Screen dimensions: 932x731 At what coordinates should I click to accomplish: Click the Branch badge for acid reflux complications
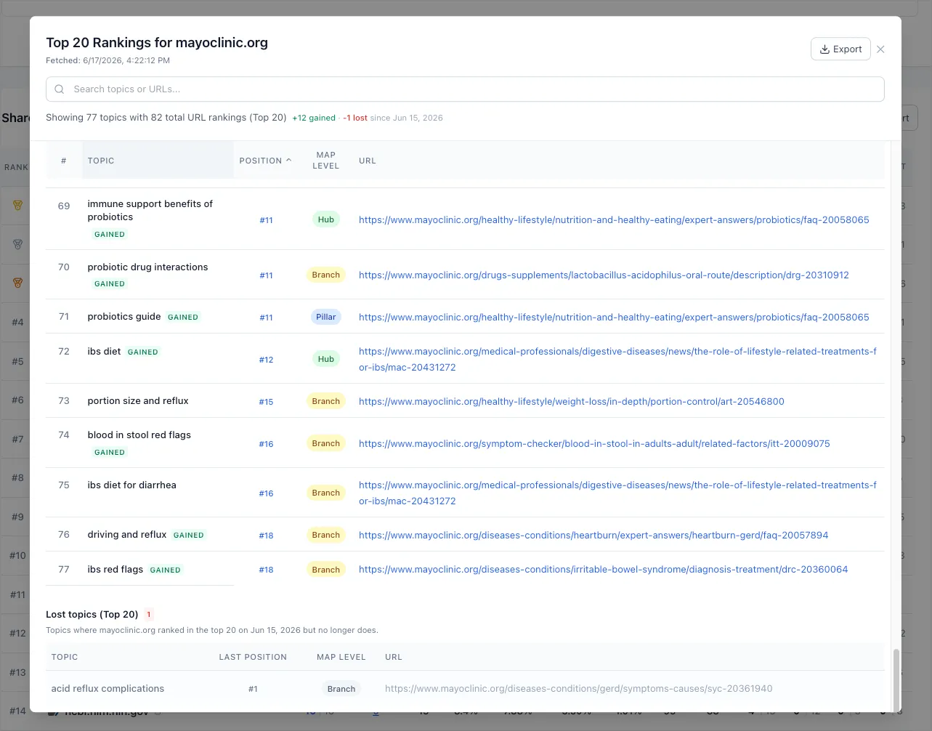[x=341, y=689]
